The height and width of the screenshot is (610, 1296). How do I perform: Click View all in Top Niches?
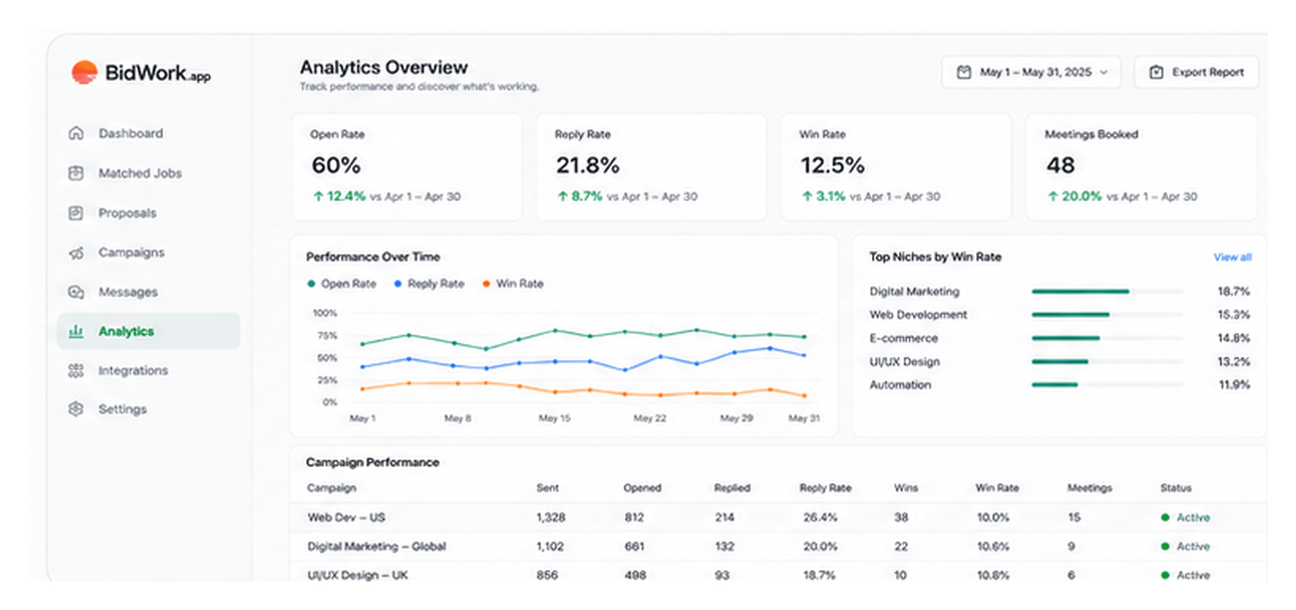(x=1232, y=257)
